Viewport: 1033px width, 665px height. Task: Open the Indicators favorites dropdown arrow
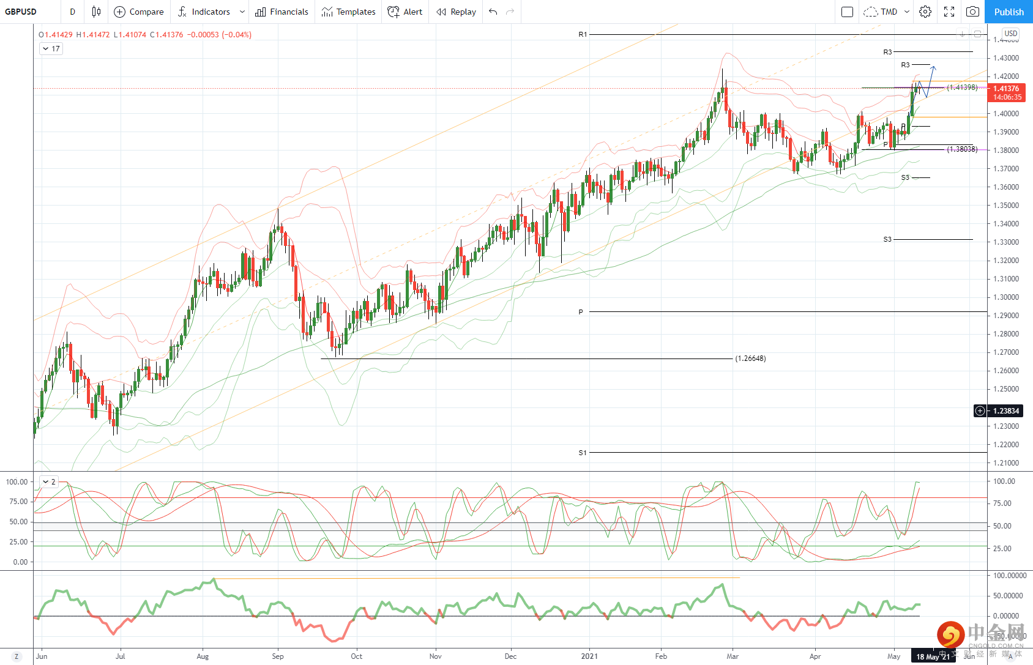coord(242,12)
